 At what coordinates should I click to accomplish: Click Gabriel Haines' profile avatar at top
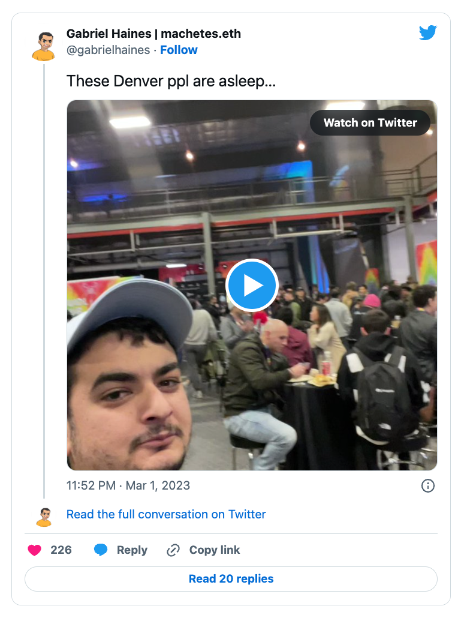(x=43, y=46)
